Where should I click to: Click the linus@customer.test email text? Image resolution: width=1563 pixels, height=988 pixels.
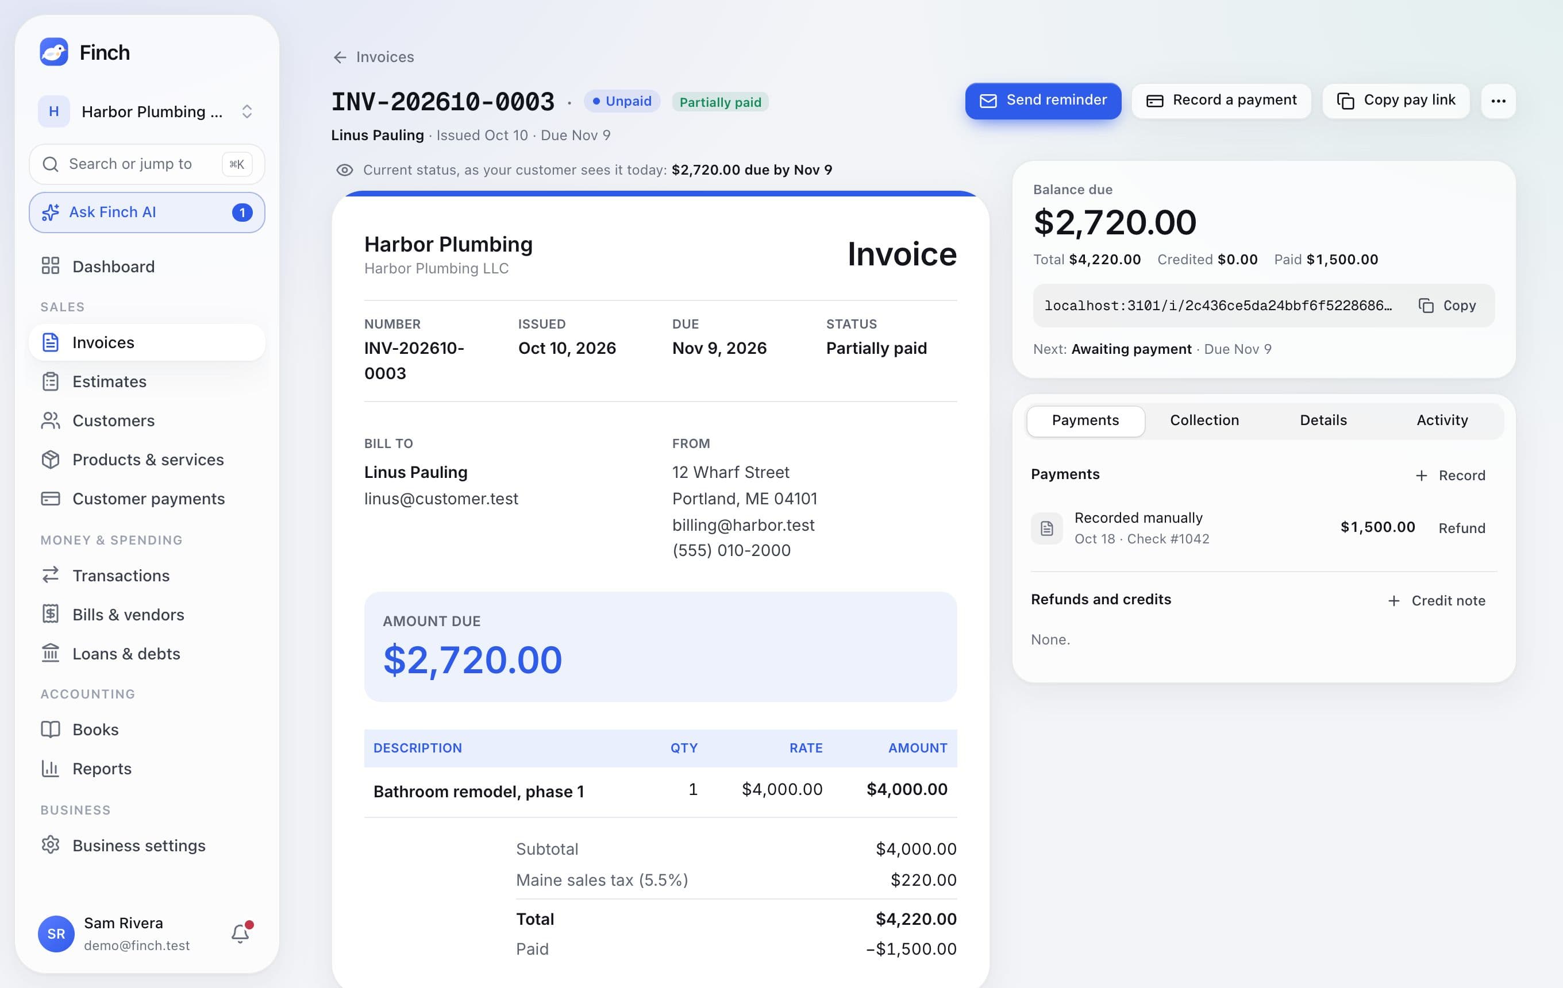tap(441, 498)
